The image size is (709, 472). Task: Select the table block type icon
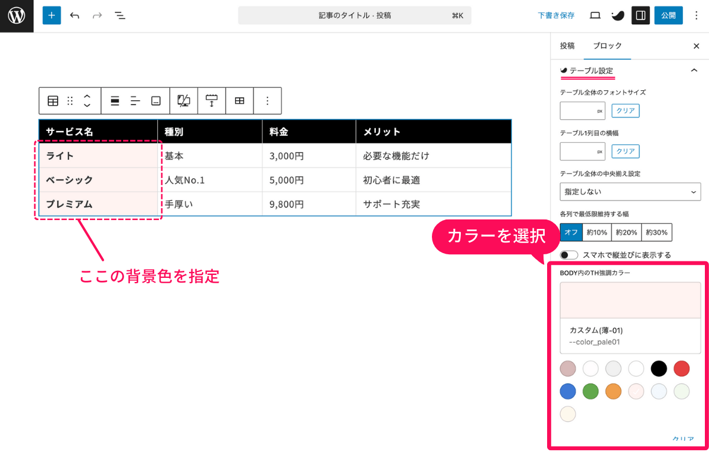point(52,100)
